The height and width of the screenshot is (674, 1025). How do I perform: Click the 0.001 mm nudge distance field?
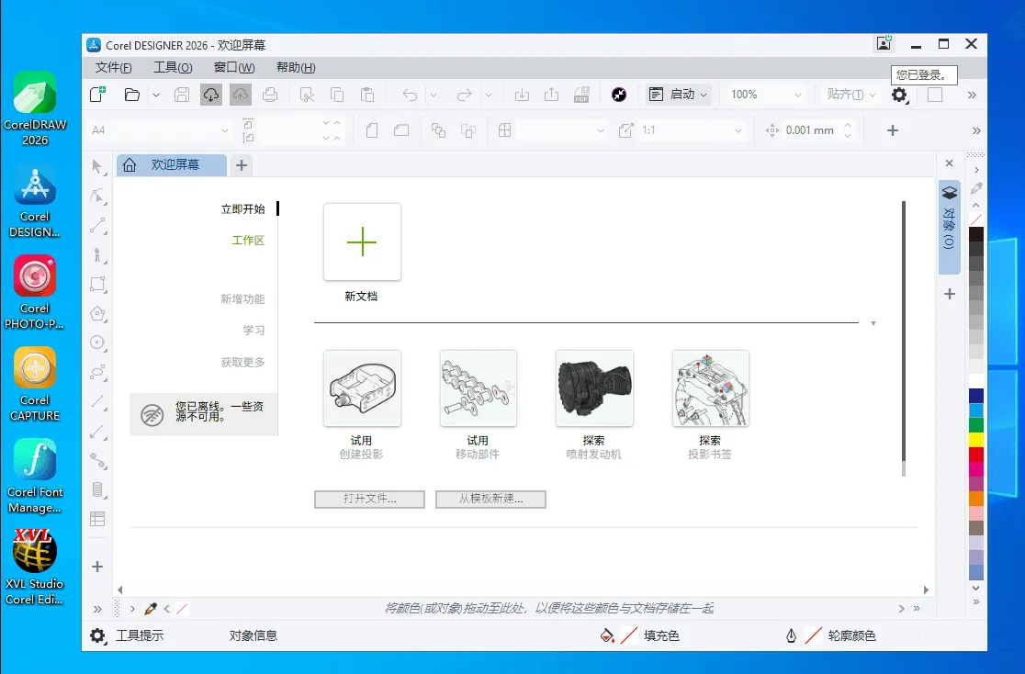[809, 130]
